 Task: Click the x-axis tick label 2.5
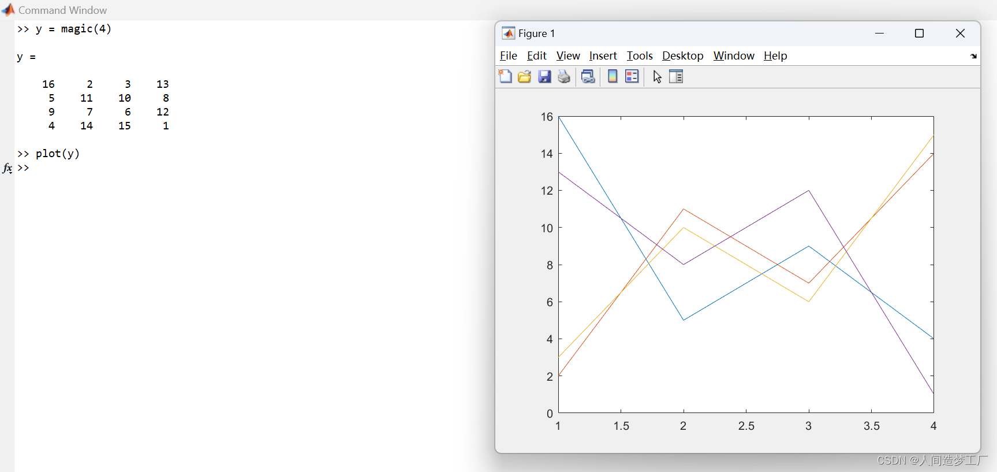click(746, 426)
